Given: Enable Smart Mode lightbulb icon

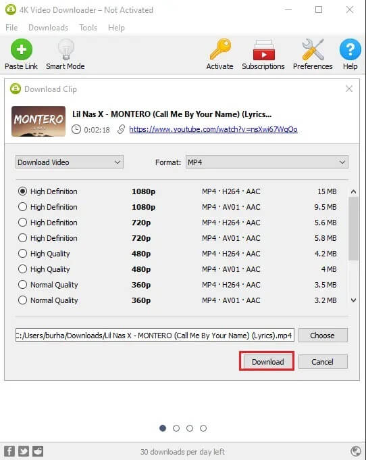Looking at the screenshot, I should coord(66,49).
